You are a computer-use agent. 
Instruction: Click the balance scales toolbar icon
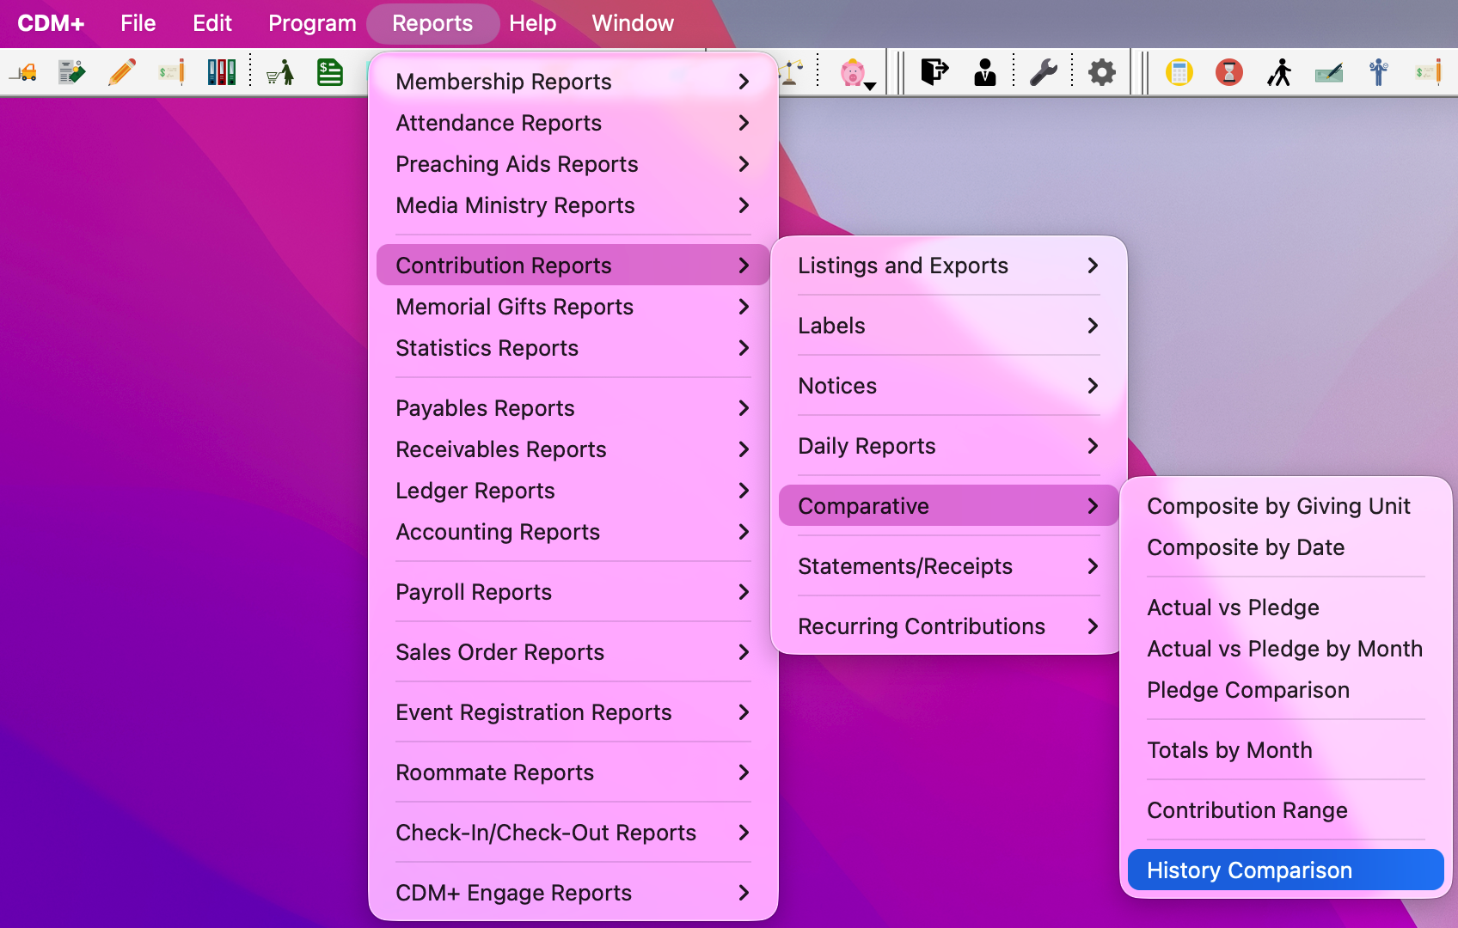click(792, 72)
